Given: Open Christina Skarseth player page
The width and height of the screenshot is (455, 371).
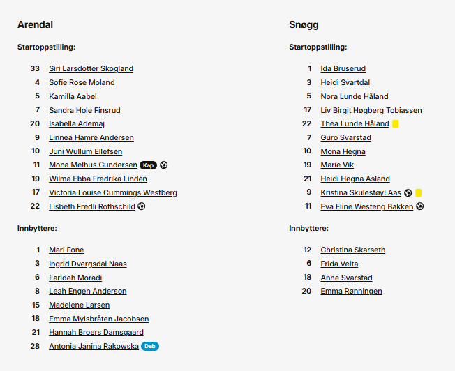Looking at the screenshot, I should pos(353,250).
